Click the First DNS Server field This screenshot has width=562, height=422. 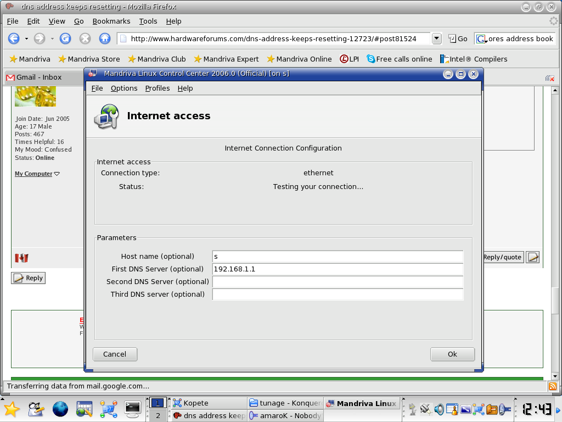[x=338, y=269]
